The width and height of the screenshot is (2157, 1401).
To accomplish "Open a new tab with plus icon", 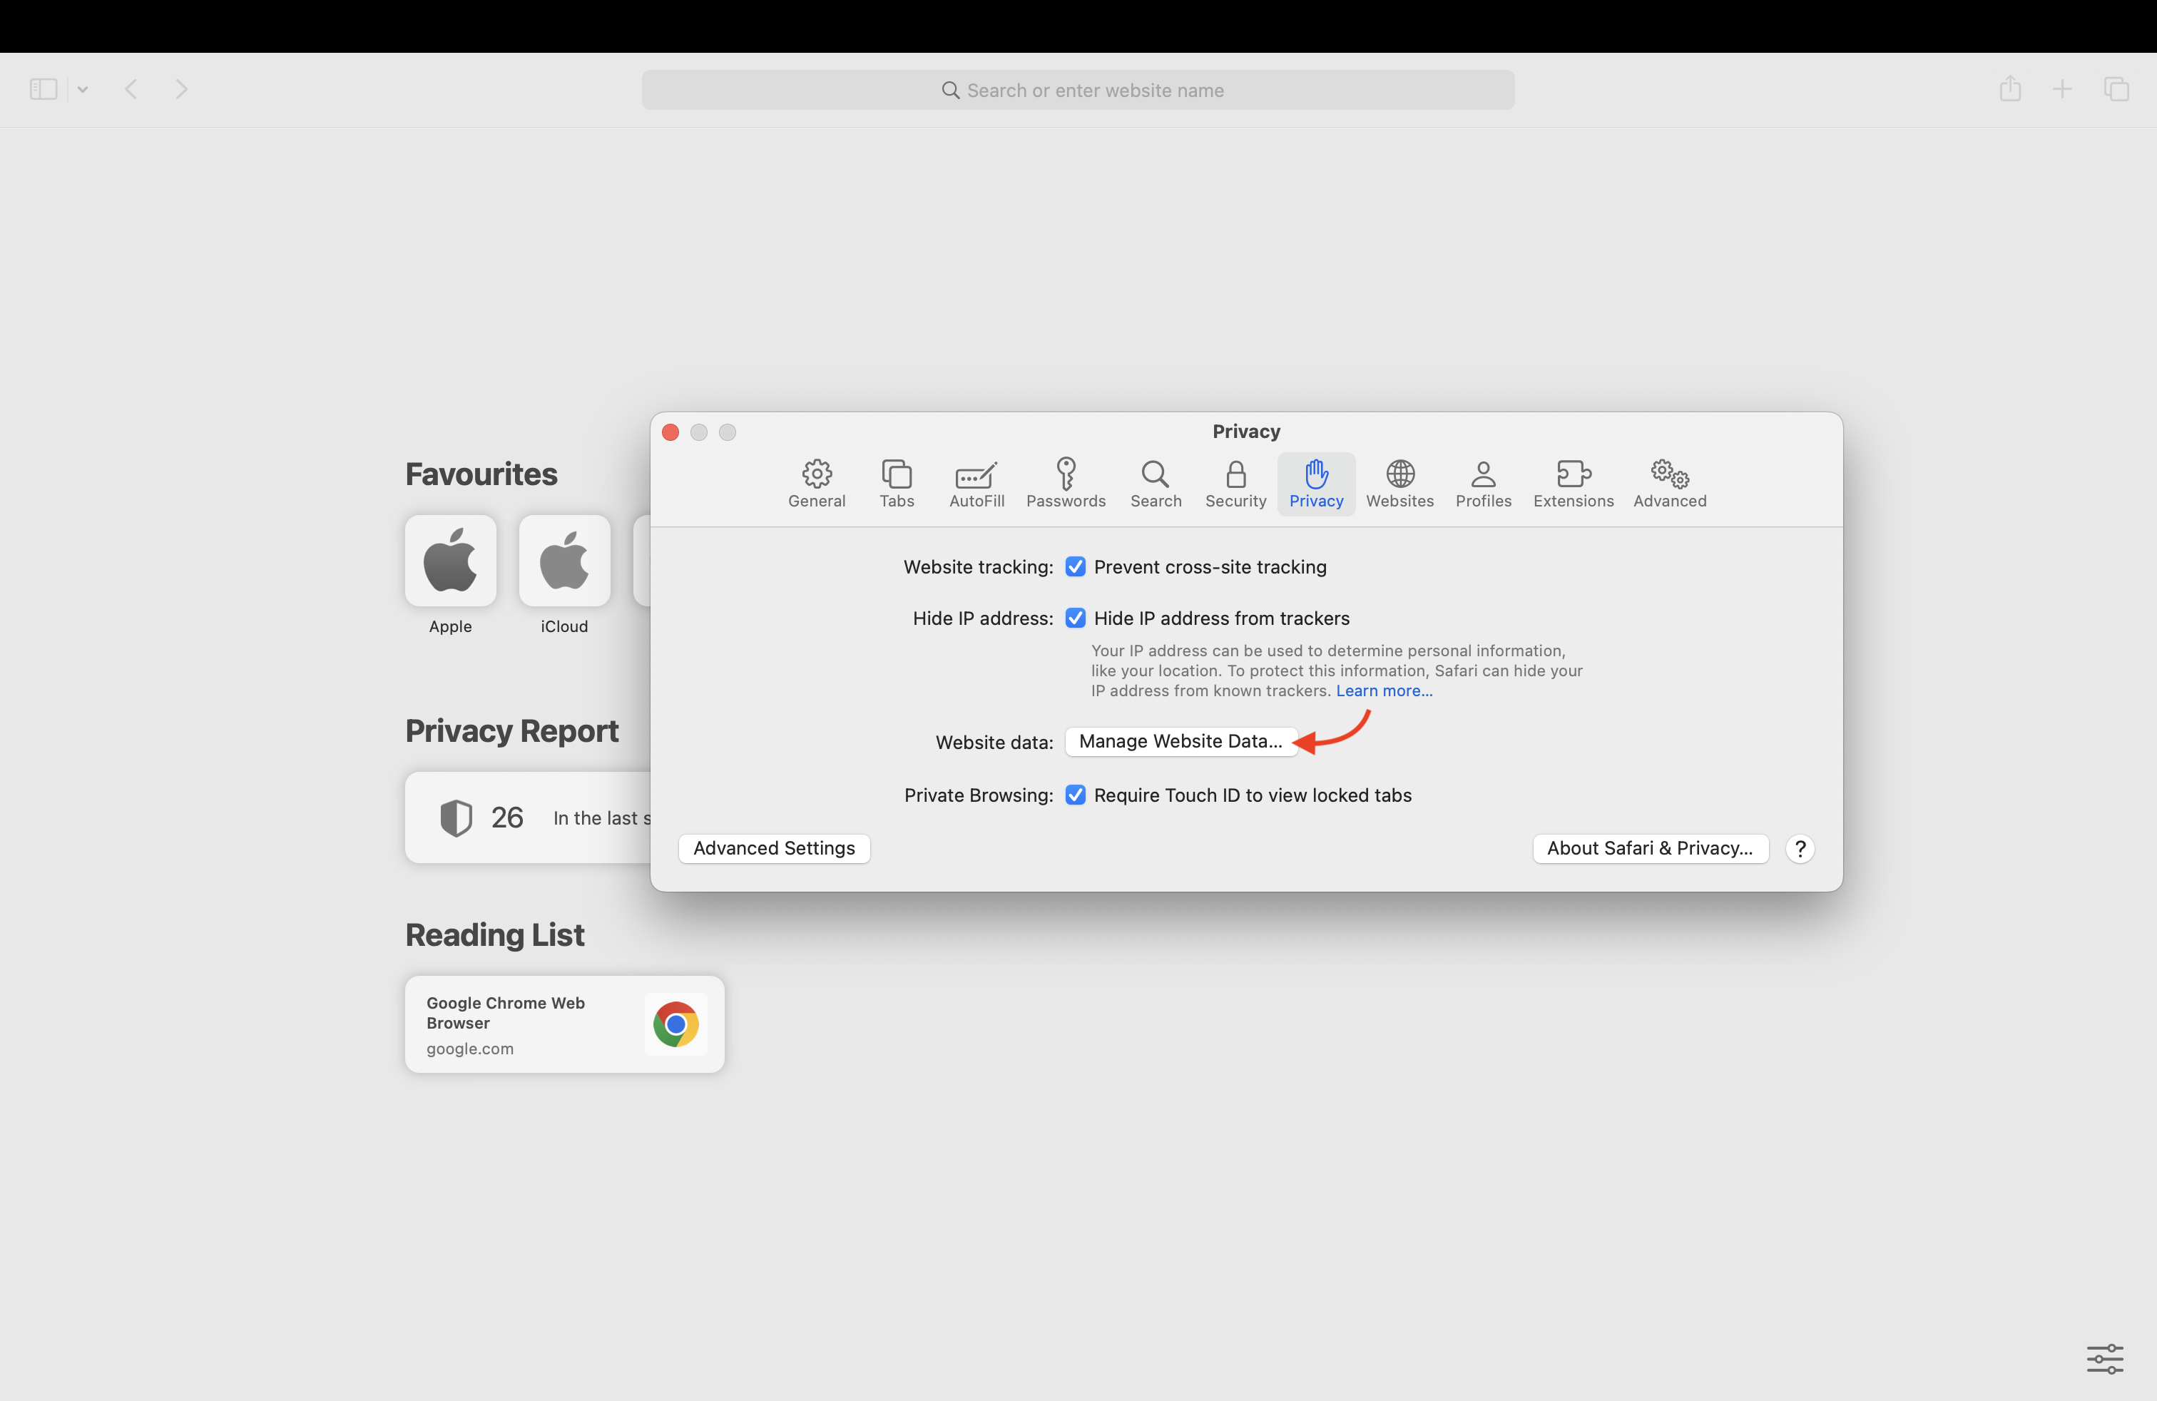I will [x=2062, y=88].
